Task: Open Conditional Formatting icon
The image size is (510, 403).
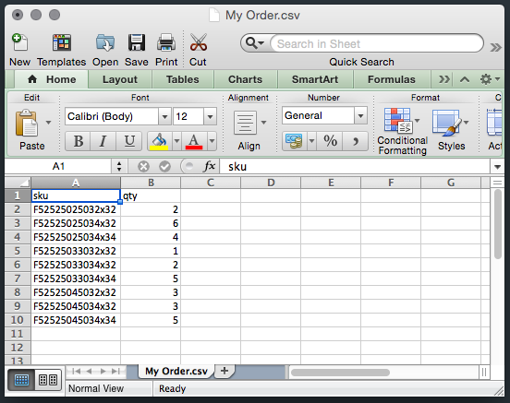Action: tap(398, 121)
